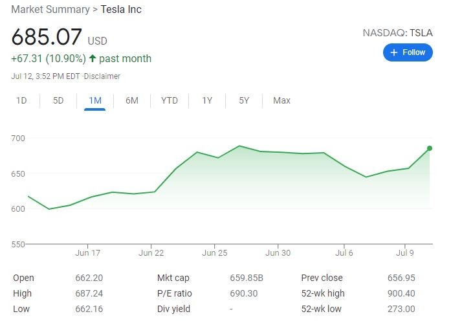Click the chart line near Jun 25
Viewport: 451px width, 325px height.
pyautogui.click(x=217, y=157)
